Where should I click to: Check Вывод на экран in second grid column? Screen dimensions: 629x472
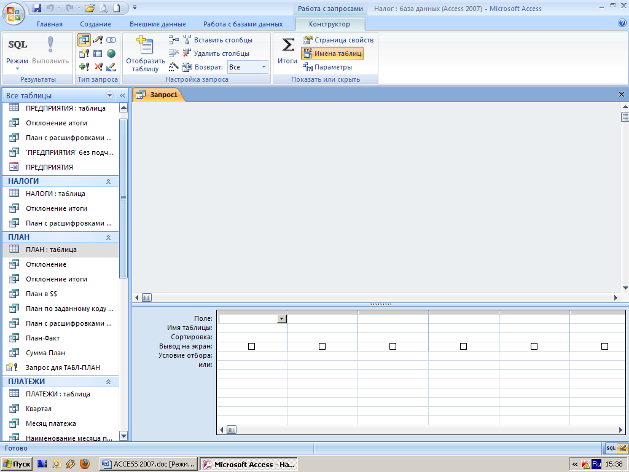coord(322,346)
